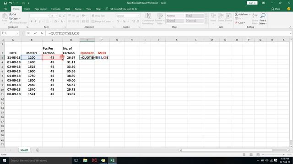
Task: Open the font size dropdown
Action: point(56,16)
